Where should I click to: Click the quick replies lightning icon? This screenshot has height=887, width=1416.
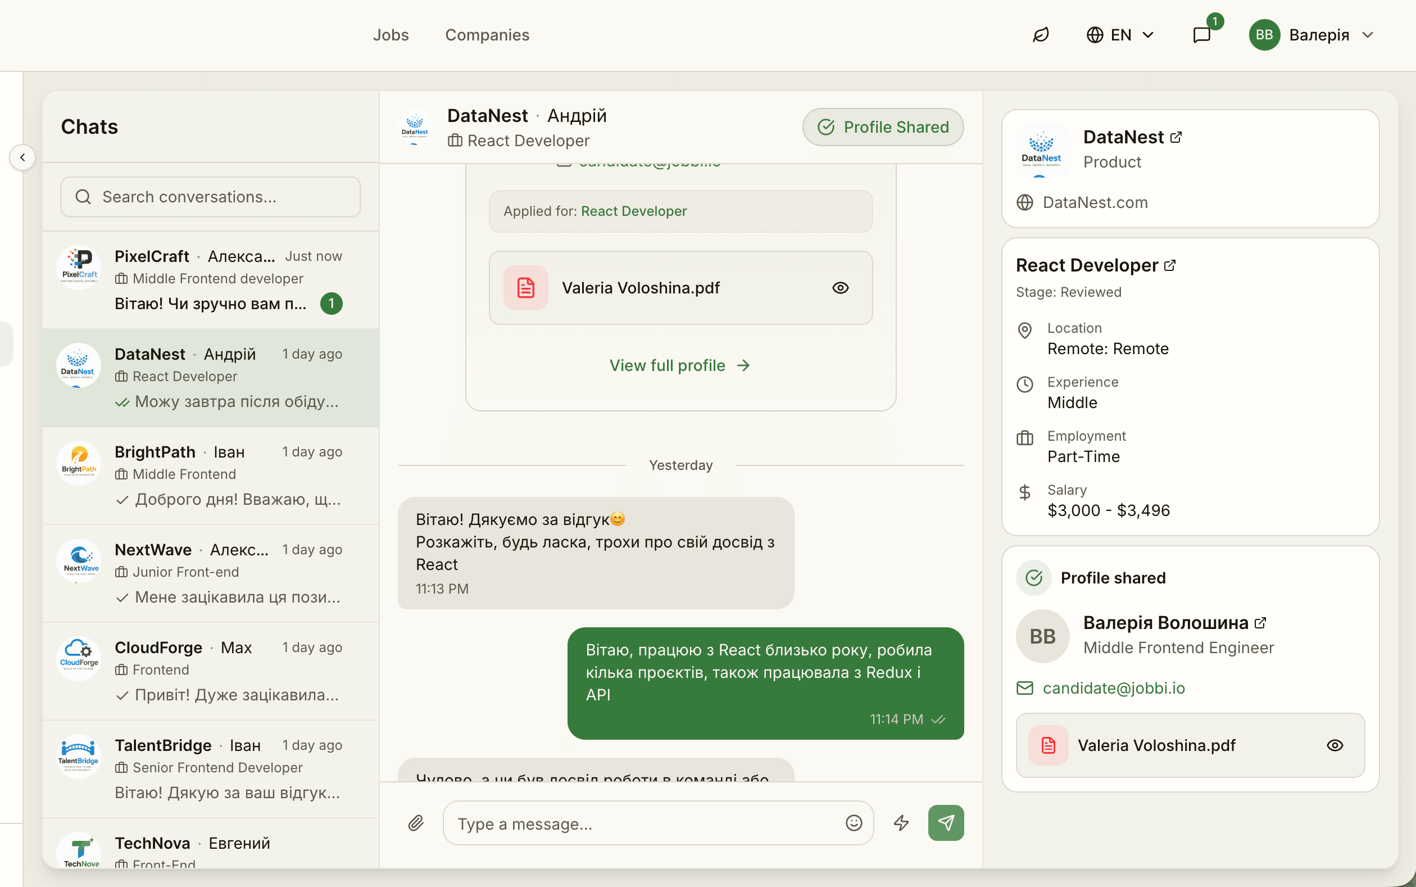[901, 823]
